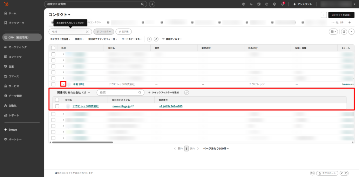
Task: Tick the select-all checkbox beside the 名前 header
Action: click(x=53, y=48)
